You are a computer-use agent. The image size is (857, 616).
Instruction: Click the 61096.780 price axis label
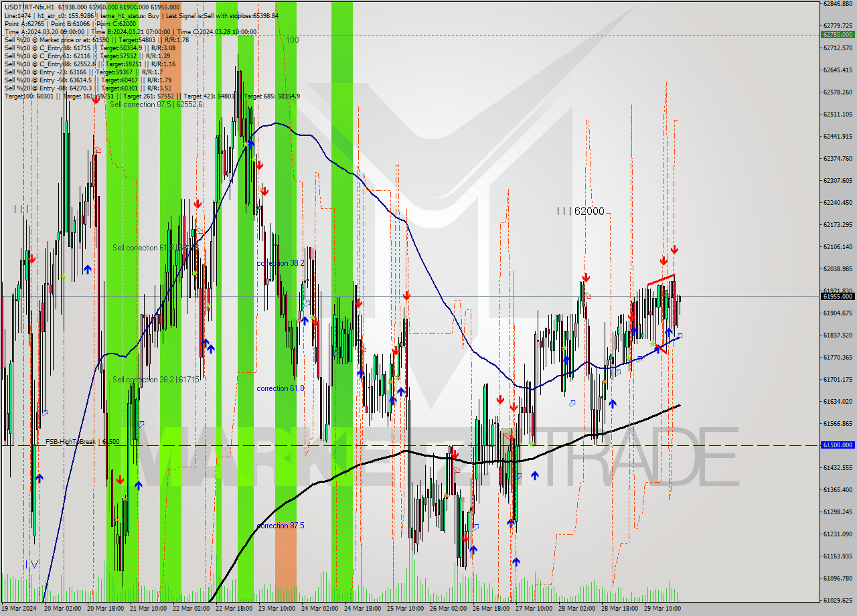click(838, 578)
